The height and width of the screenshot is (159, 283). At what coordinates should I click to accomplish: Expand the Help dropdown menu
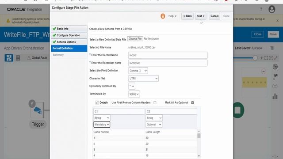[172, 16]
